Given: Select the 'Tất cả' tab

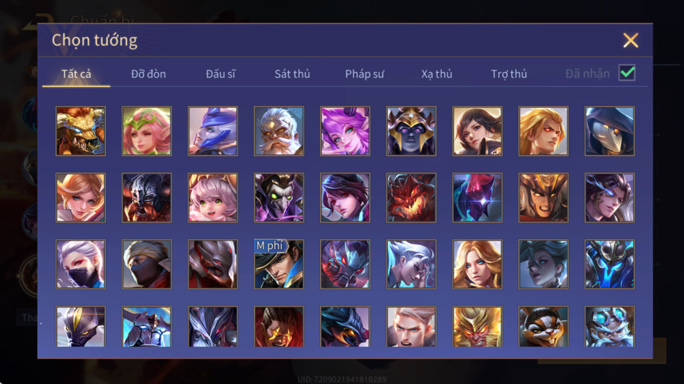Looking at the screenshot, I should [x=76, y=74].
